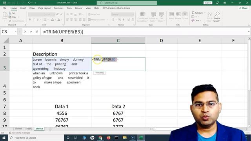Switch to the Insert tab
The width and height of the screenshot is (251, 141).
point(23,8)
